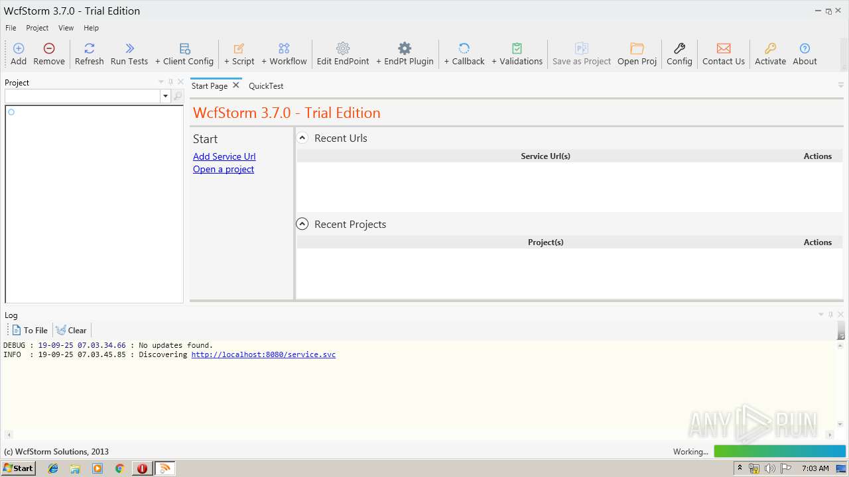Collapse the Recent Projects section
Viewport: 849px width, 477px height.
302,224
